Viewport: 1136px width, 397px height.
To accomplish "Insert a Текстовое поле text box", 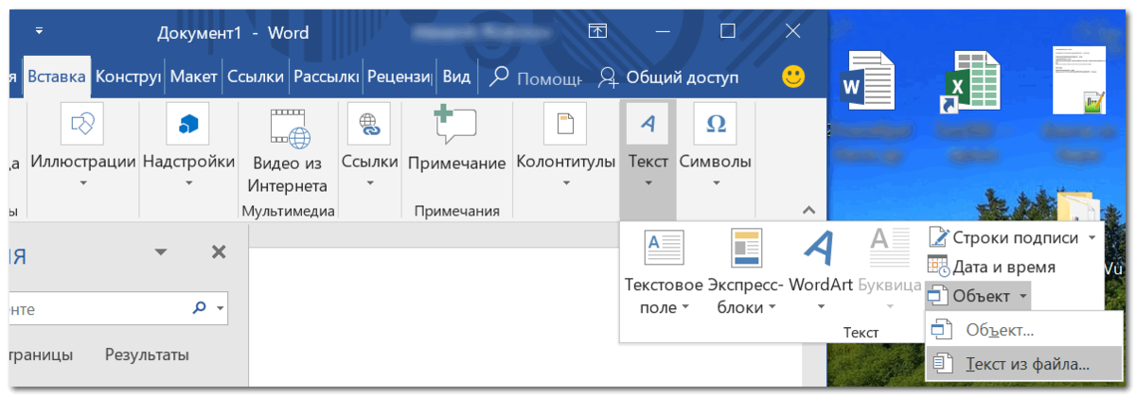I will (664, 248).
